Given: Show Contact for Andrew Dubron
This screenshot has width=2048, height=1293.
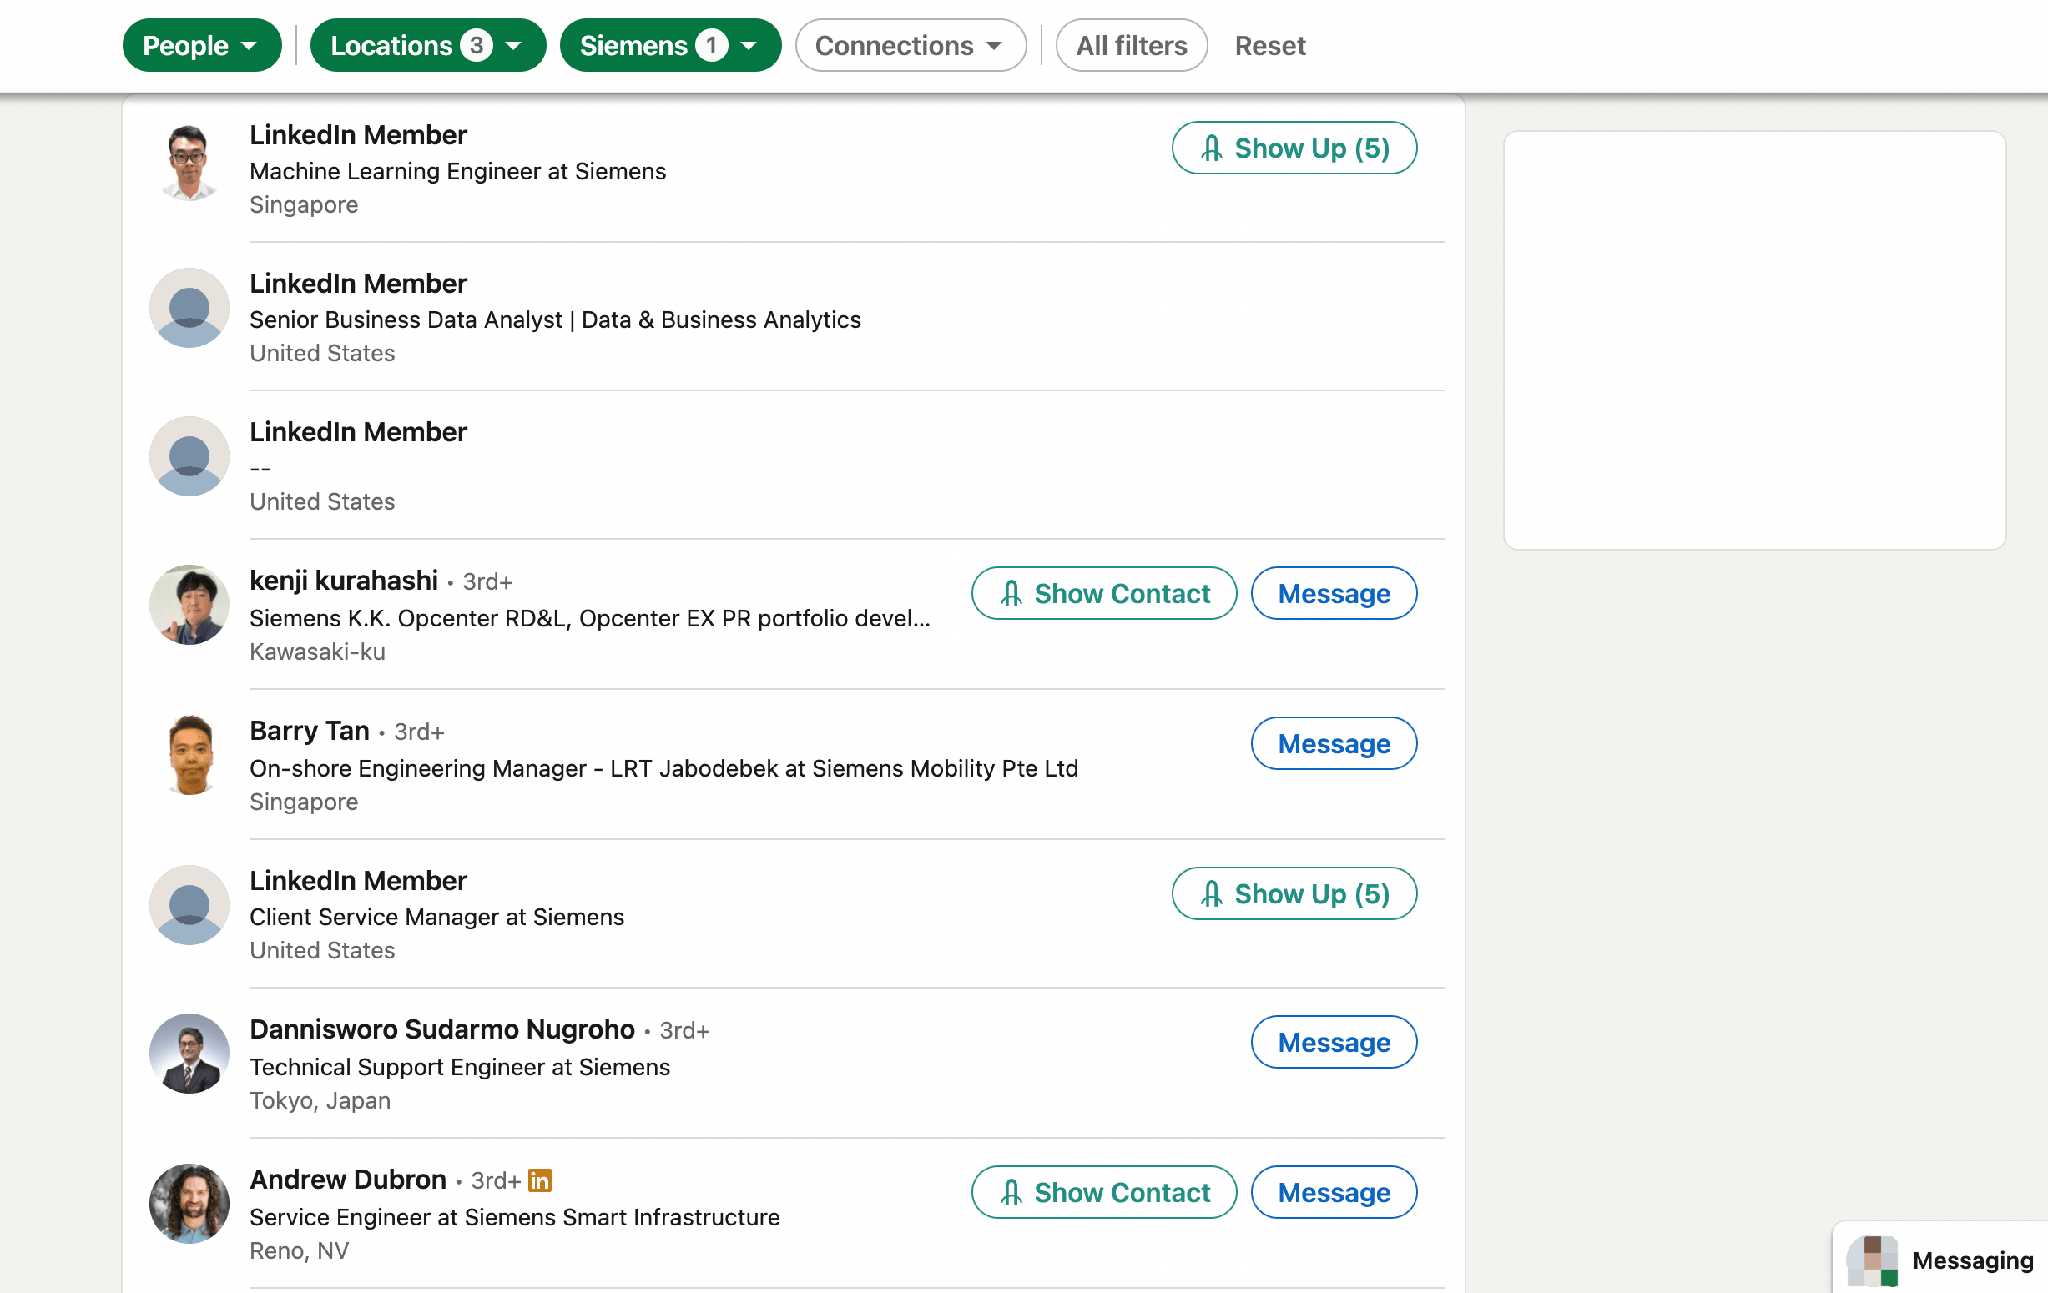Looking at the screenshot, I should coord(1104,1192).
